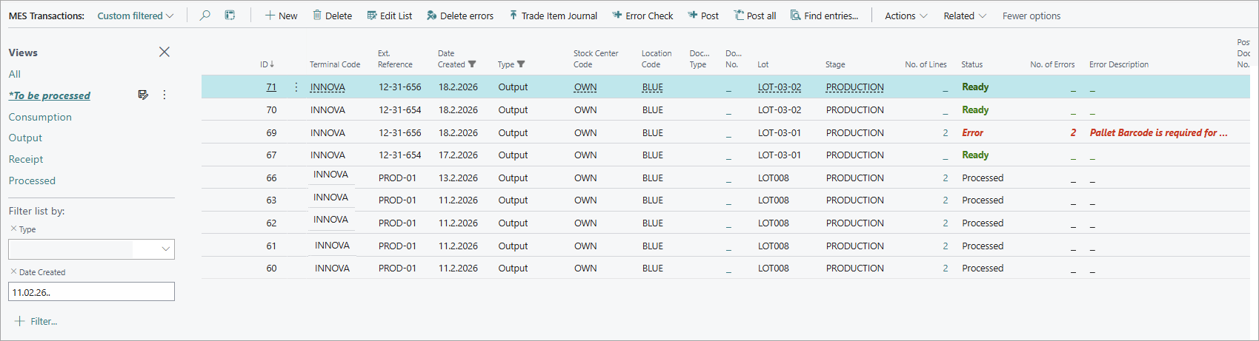
Task: Delete the selected transaction
Action: pos(332,16)
